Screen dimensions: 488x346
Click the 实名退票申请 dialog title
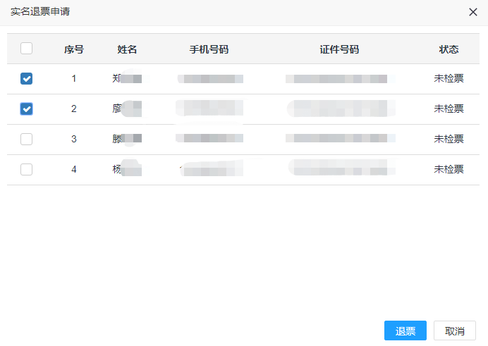point(40,11)
